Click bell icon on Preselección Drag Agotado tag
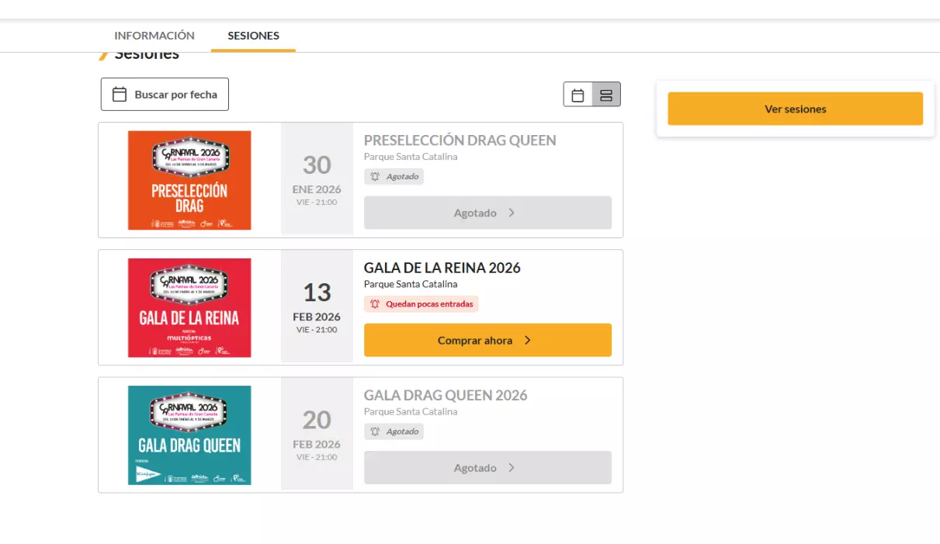The image size is (940, 544). 375,177
